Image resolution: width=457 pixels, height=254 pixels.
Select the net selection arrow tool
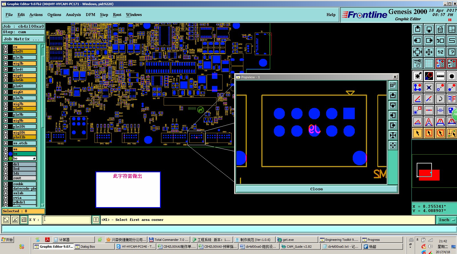coord(452,133)
